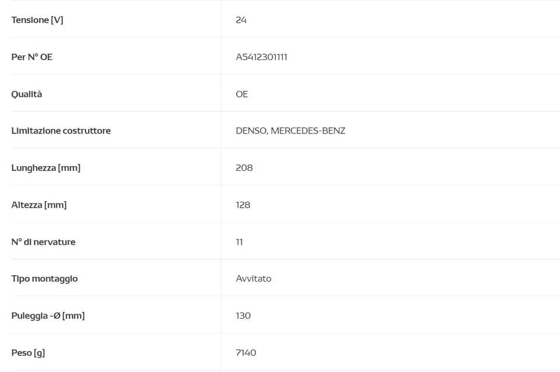
Task: Click the Tensione [V] label
Action: point(37,20)
